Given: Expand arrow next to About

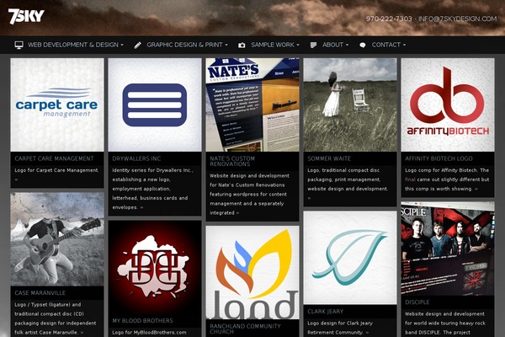Looking at the screenshot, I should [347, 45].
